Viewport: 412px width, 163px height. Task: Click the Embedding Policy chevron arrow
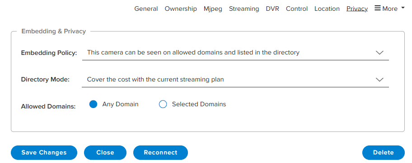[x=379, y=53]
